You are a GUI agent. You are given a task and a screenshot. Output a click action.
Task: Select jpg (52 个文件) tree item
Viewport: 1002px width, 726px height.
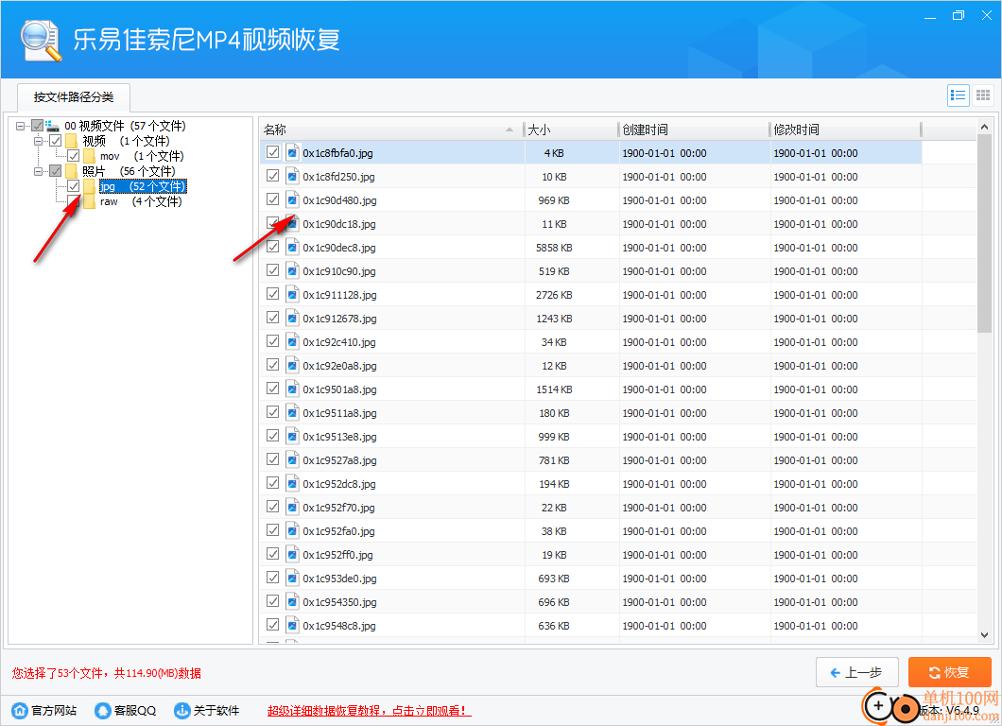143,186
